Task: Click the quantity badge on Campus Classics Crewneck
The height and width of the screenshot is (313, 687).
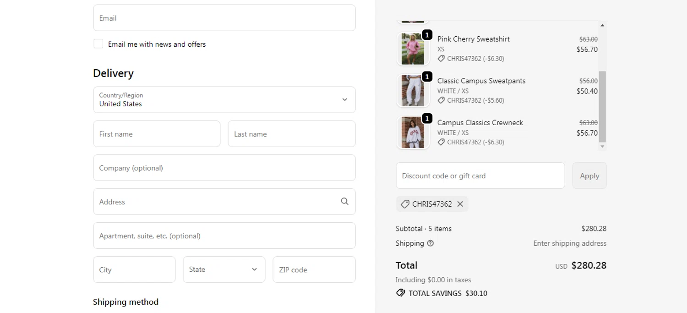Action: (x=427, y=119)
